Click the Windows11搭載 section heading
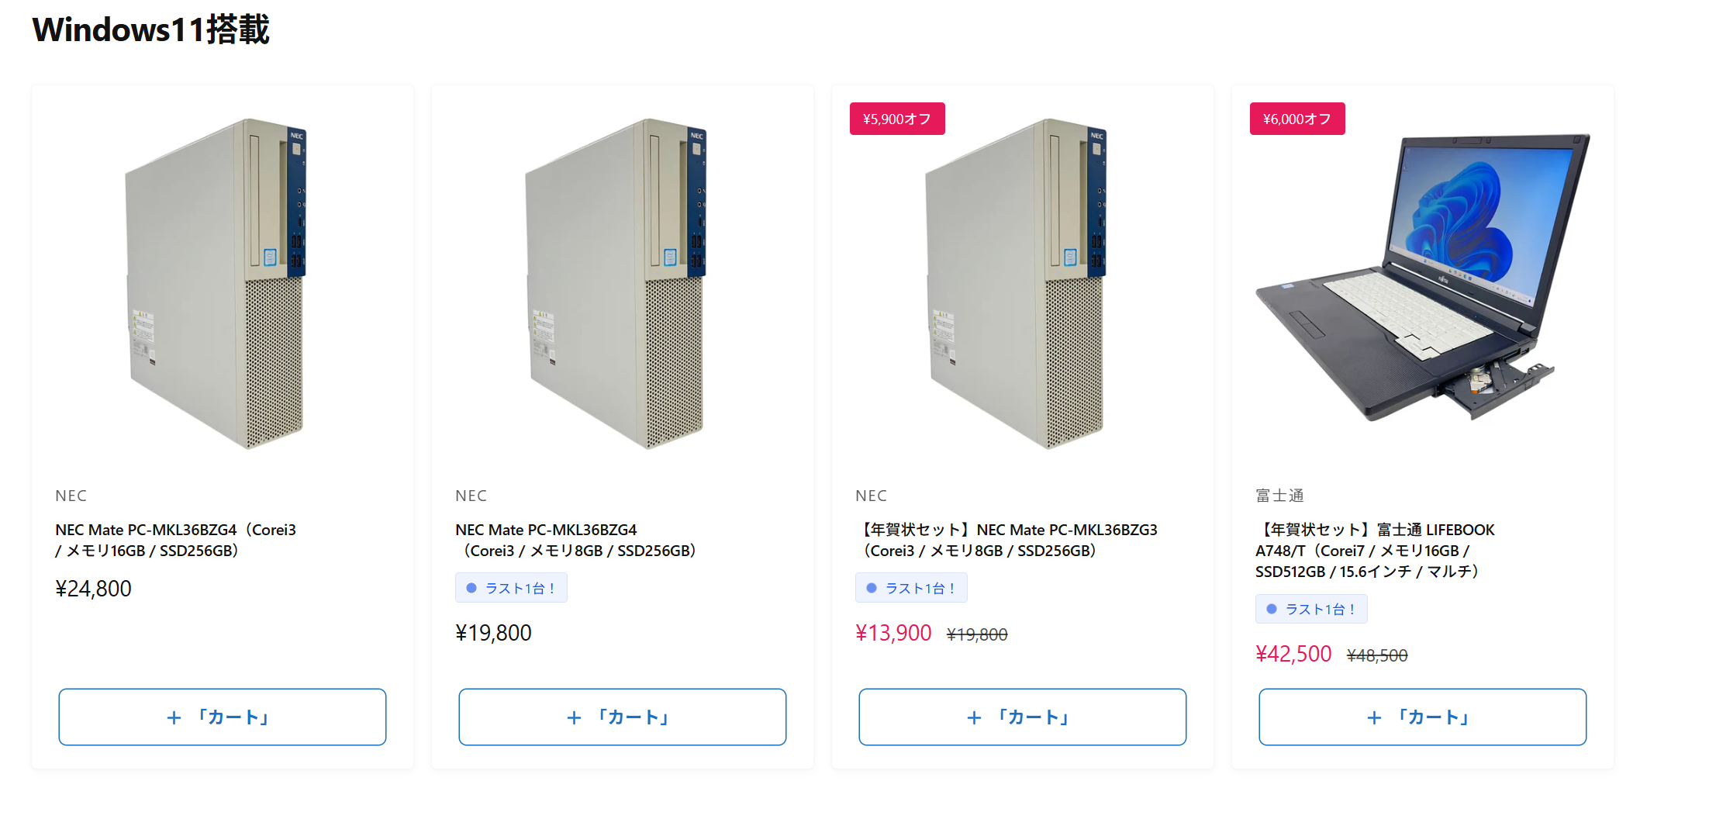1709x826 pixels. [x=150, y=29]
